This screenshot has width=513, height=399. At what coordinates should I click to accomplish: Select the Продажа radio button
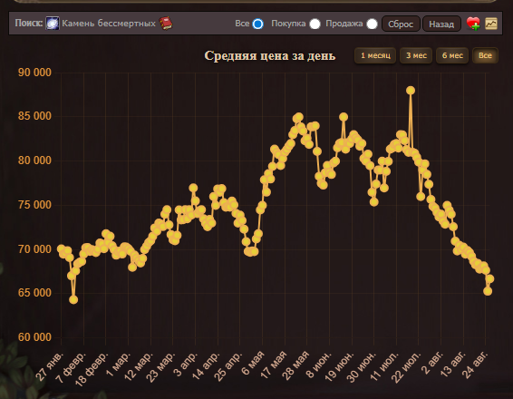pos(372,24)
